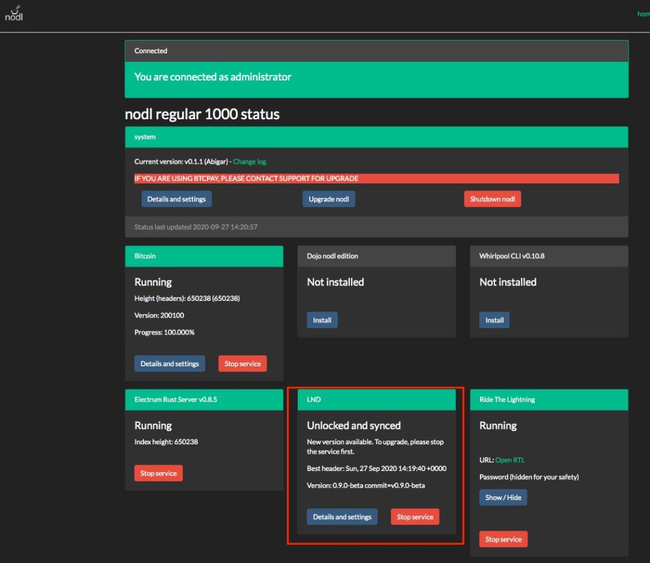
Task: Click the Dojo nodl edition header
Action: [x=377, y=256]
